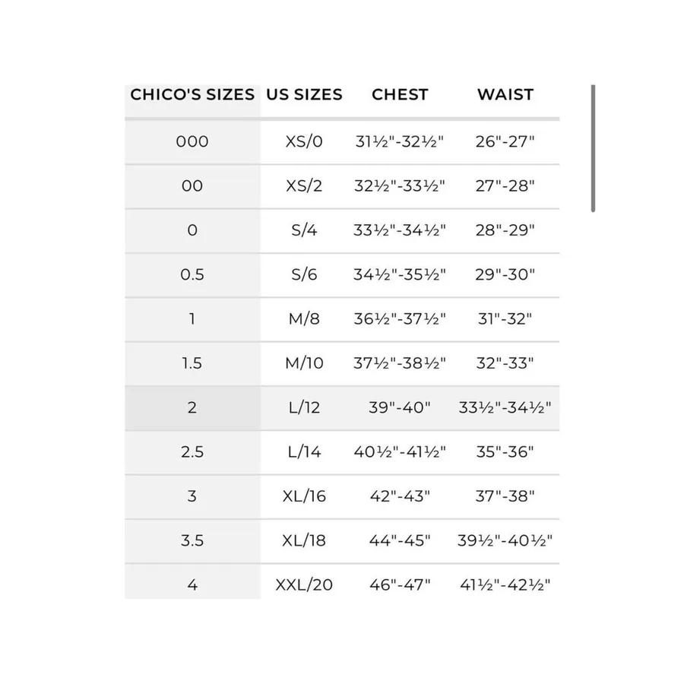Select Chico's size 00 cell

click(192, 186)
